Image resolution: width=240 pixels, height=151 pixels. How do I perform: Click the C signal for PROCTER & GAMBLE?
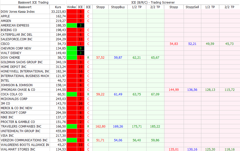pyautogui.click(x=88, y=122)
